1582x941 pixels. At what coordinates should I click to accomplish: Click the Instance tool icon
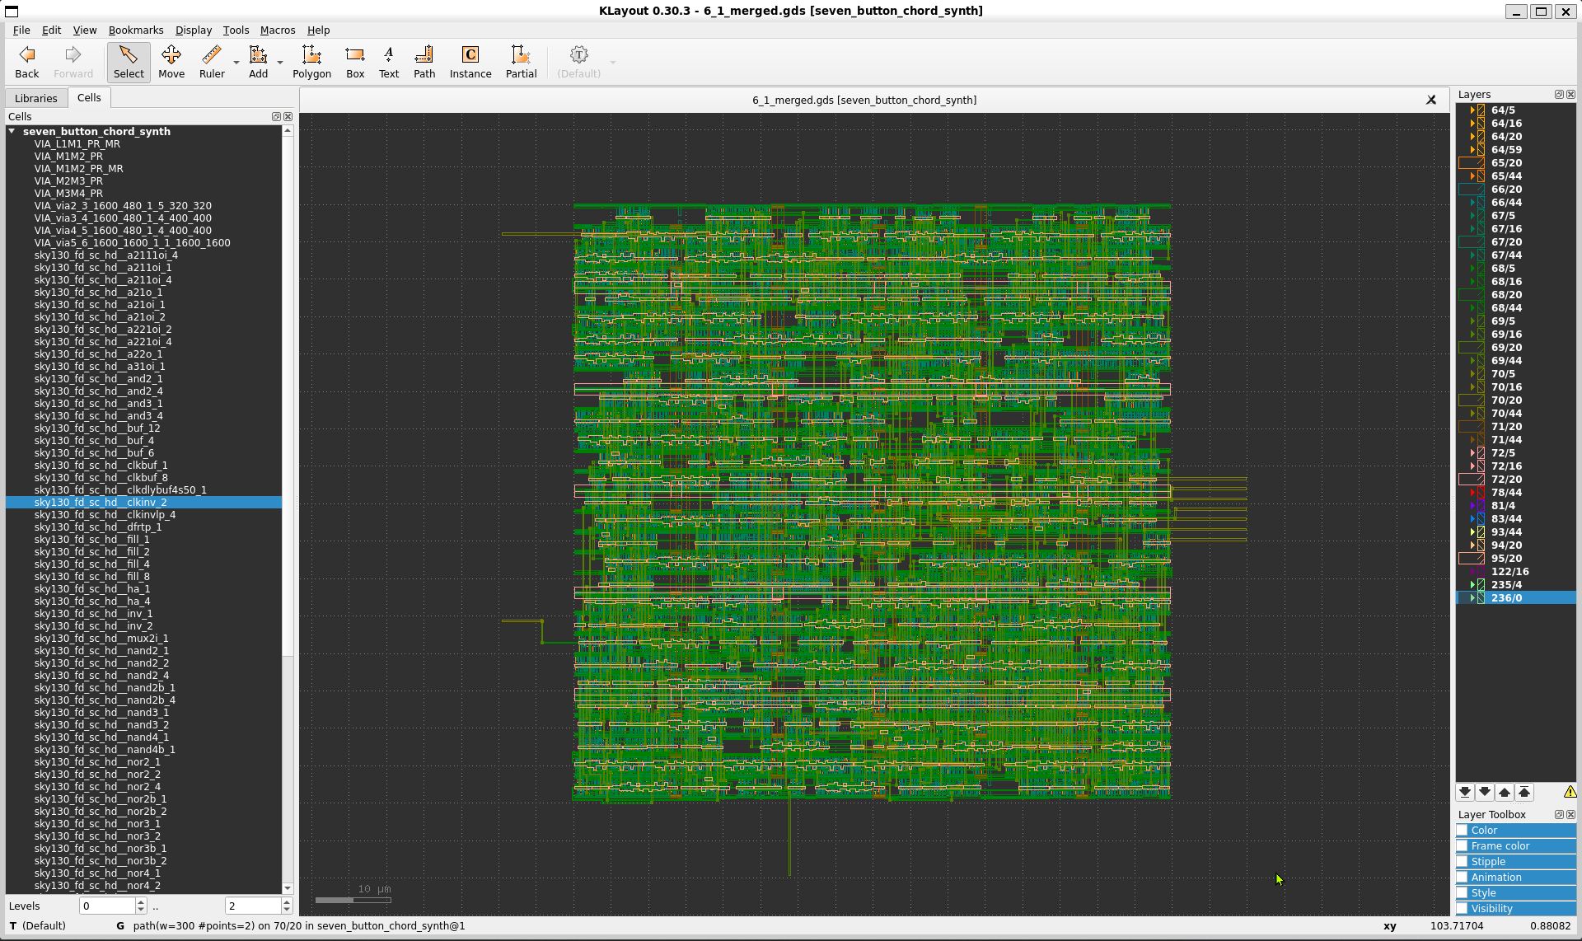(470, 62)
